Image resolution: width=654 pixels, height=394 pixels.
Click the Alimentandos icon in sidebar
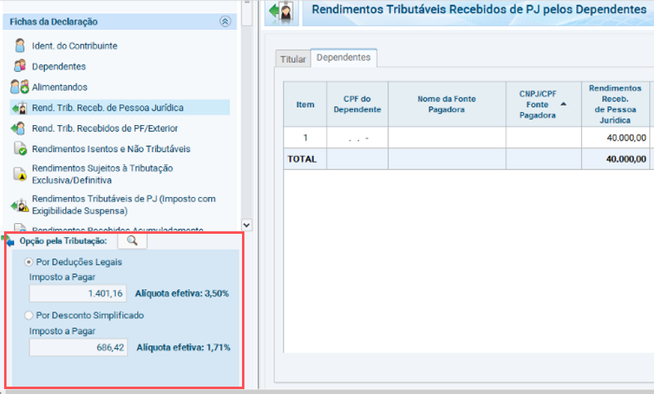tap(20, 87)
